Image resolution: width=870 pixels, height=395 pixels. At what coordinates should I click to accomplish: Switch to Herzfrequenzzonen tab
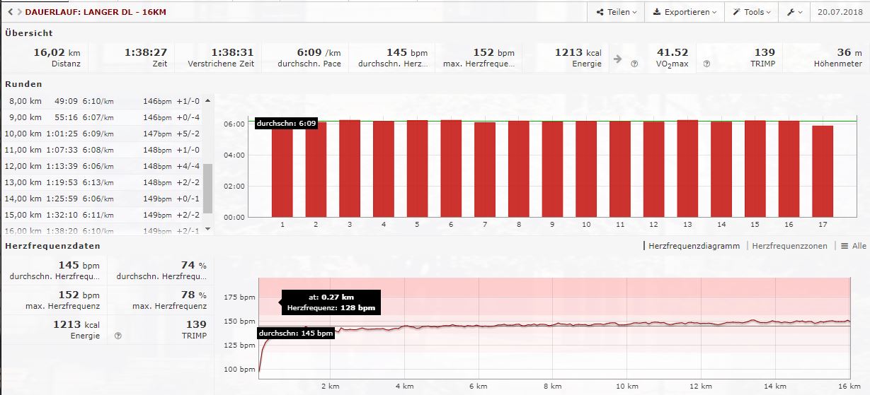click(x=789, y=246)
